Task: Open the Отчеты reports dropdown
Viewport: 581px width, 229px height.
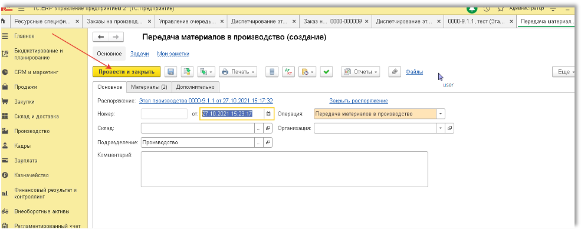Action: point(360,72)
